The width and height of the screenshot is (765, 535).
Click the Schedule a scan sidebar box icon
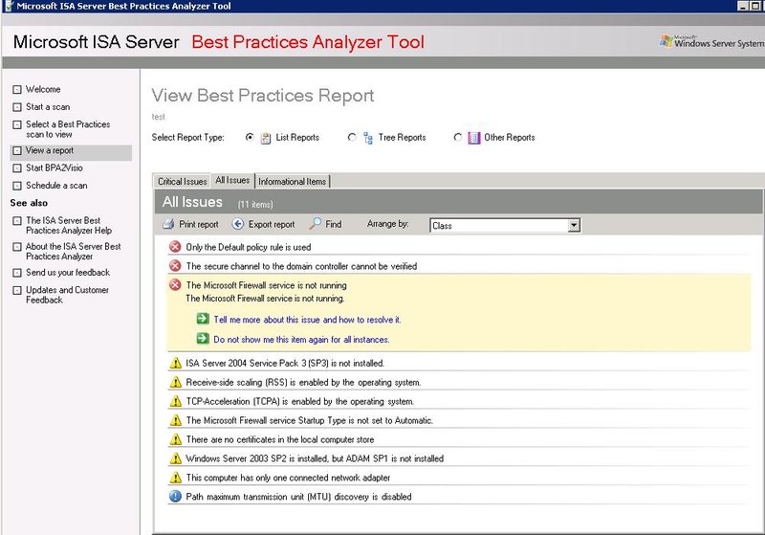tap(17, 186)
